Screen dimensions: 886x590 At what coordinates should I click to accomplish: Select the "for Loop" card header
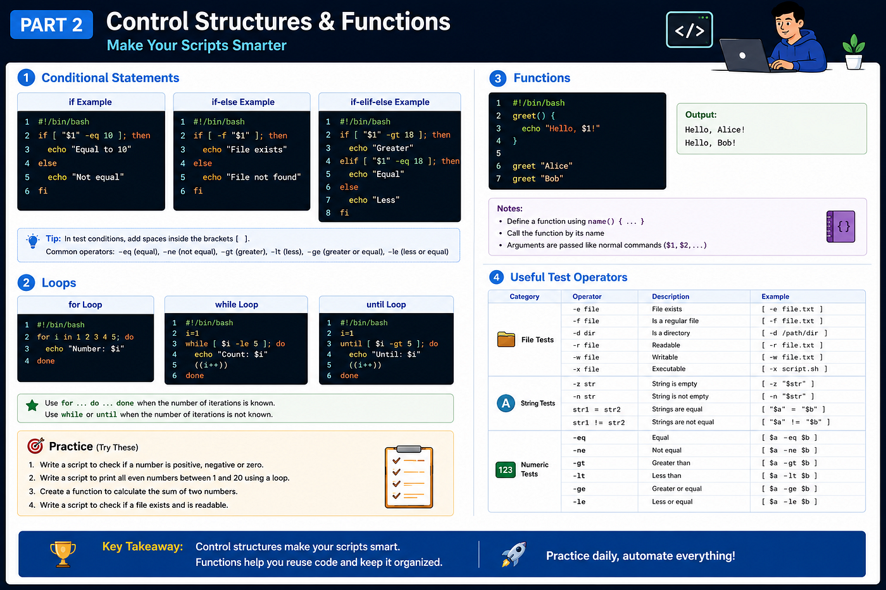click(85, 305)
